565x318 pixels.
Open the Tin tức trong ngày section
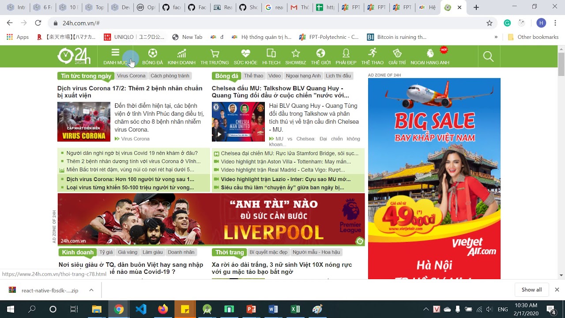(86, 76)
